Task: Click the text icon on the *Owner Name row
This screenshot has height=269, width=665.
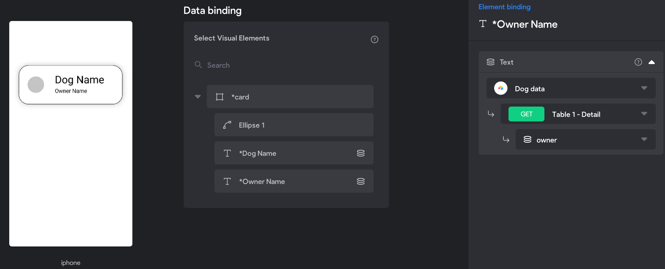Action: click(x=227, y=181)
